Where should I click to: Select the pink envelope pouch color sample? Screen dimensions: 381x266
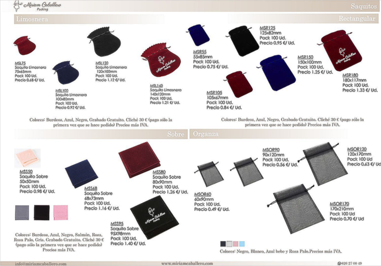point(61,213)
